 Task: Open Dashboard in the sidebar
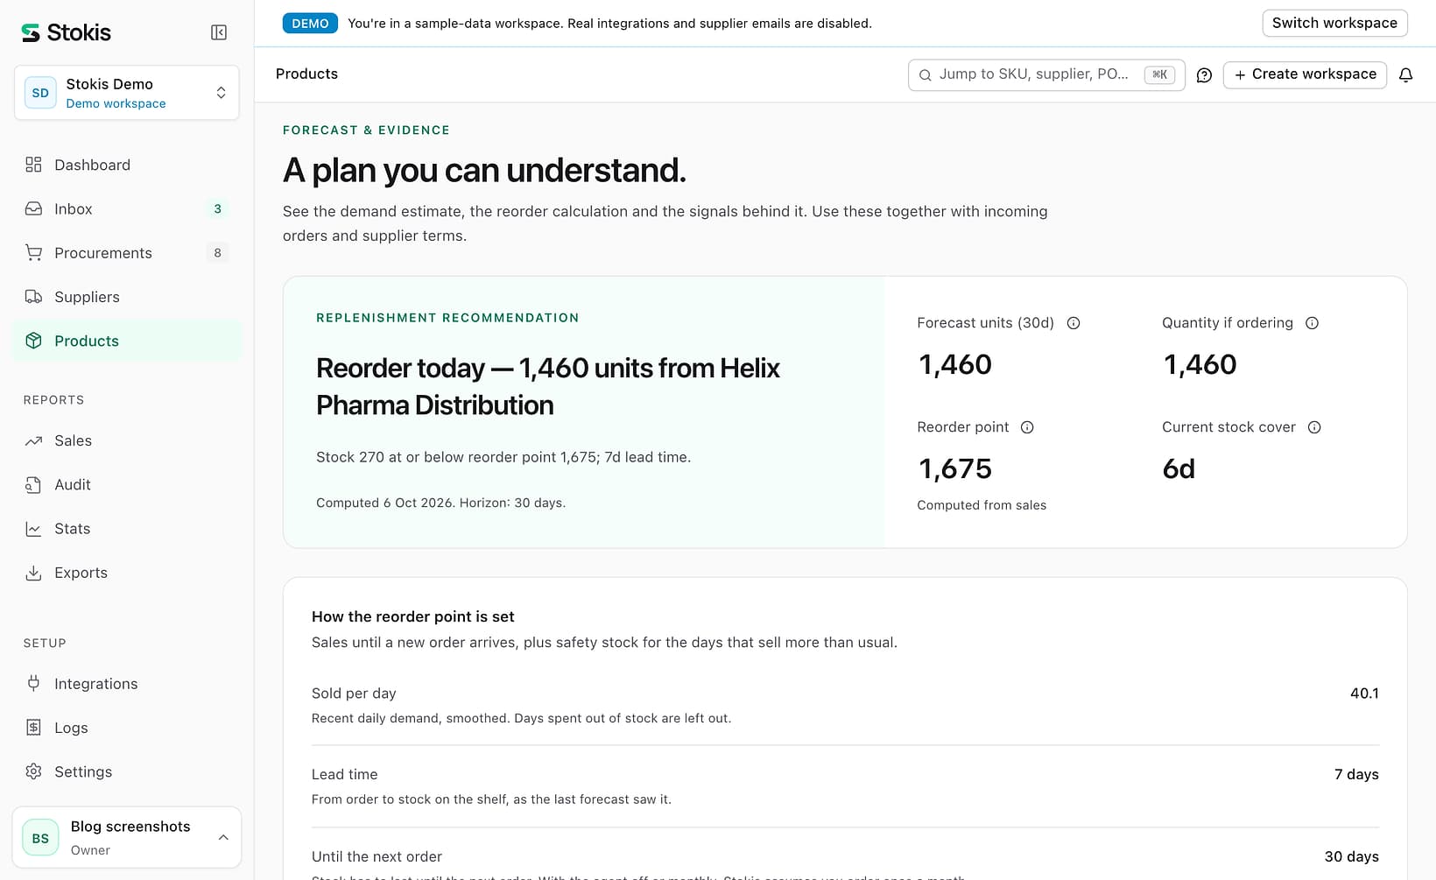point(127,165)
